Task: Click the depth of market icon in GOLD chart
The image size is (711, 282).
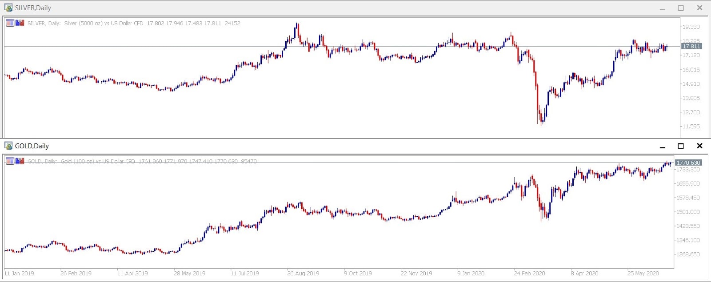Action: [20, 161]
